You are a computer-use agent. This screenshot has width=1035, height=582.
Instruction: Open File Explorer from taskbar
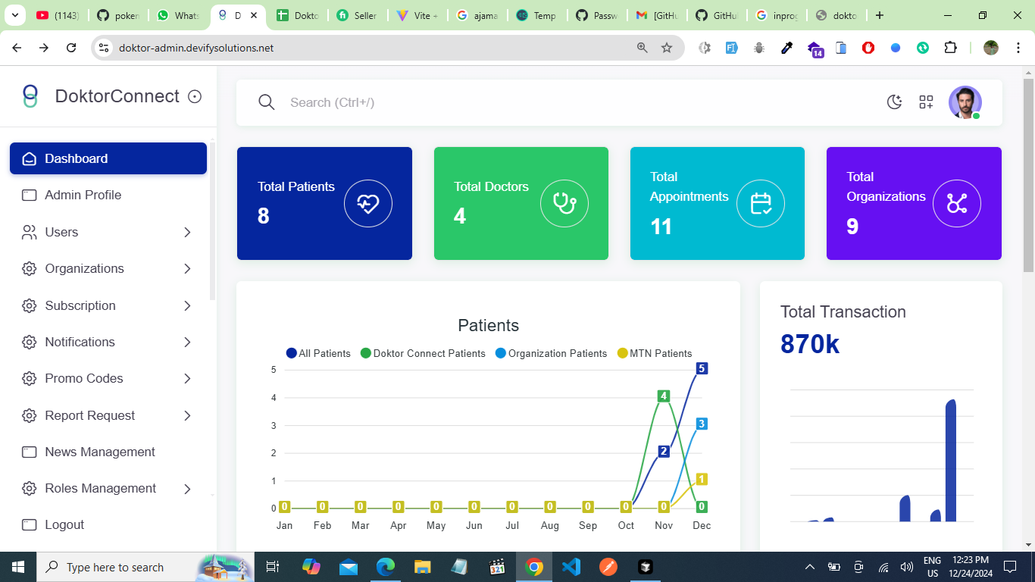[423, 567]
